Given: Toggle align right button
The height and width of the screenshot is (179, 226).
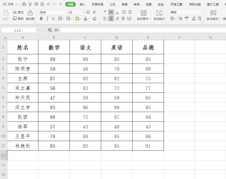Looking at the screenshot, I should pos(117,18).
